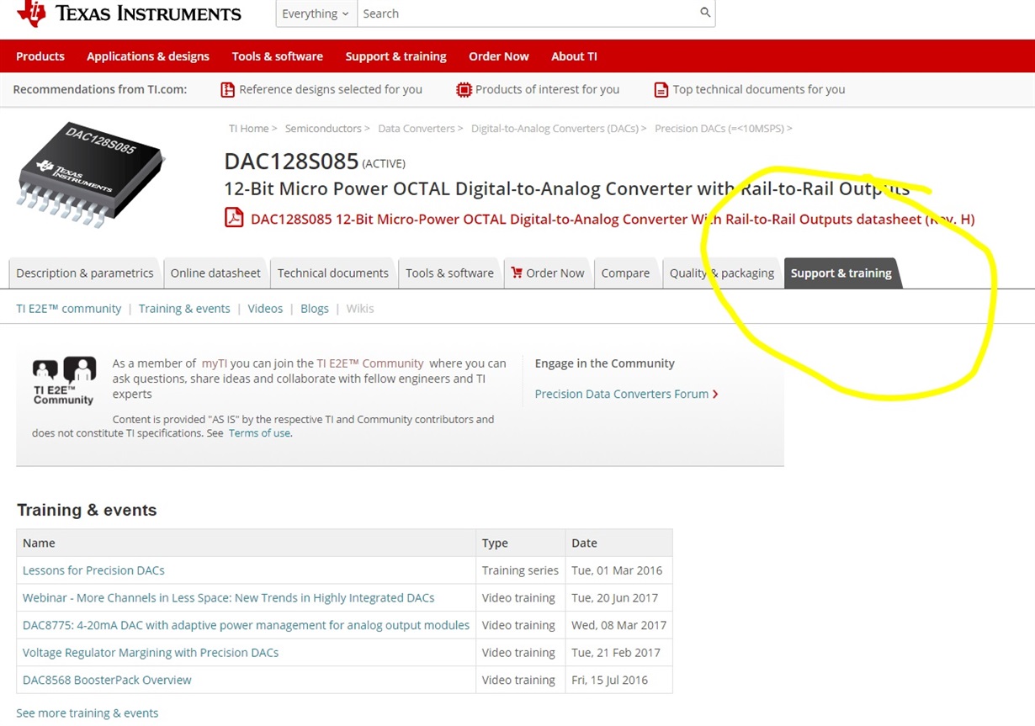Click See more training & events
1035x726 pixels.
pos(88,713)
